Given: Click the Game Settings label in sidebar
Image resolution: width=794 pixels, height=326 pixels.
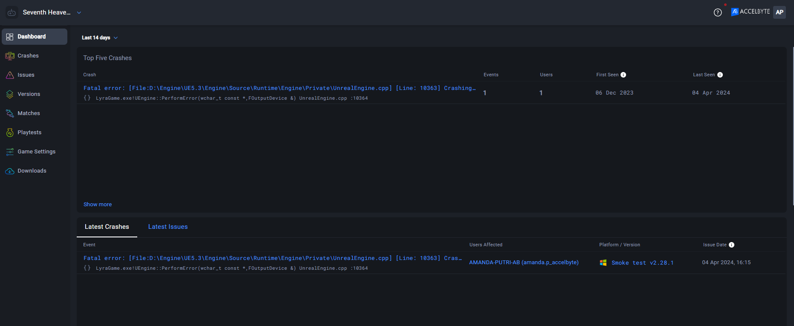Looking at the screenshot, I should 37,152.
